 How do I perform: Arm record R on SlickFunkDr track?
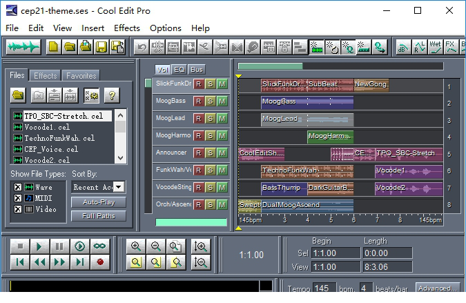click(x=199, y=84)
